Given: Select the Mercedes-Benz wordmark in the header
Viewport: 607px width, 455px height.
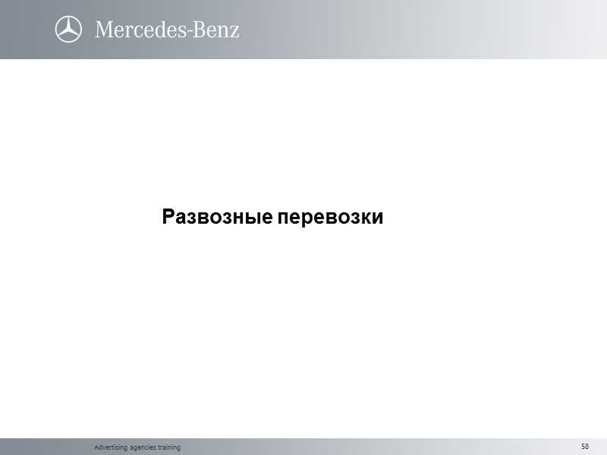Looking at the screenshot, I should (168, 30).
